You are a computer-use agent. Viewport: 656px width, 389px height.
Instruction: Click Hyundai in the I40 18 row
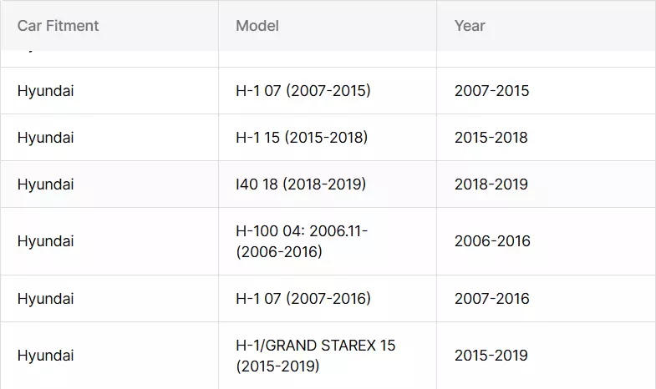click(46, 184)
